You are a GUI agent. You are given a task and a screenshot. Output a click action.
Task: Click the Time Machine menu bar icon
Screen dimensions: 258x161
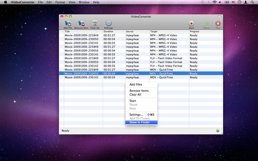203,2
